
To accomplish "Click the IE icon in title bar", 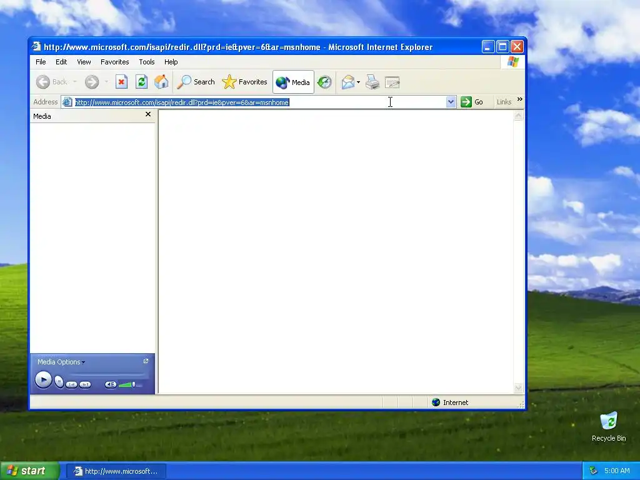I will coord(36,46).
